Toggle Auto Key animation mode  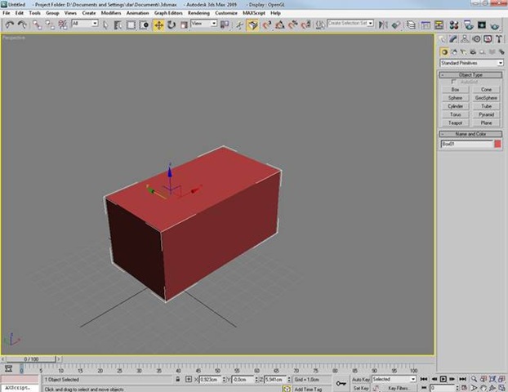pos(361,379)
